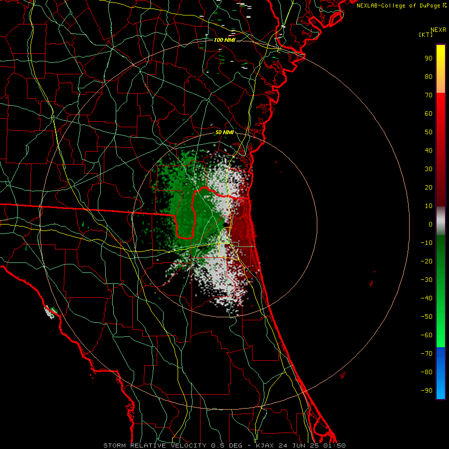Pick the blue segment of the color bar
The image size is (449, 449).
tap(441, 373)
